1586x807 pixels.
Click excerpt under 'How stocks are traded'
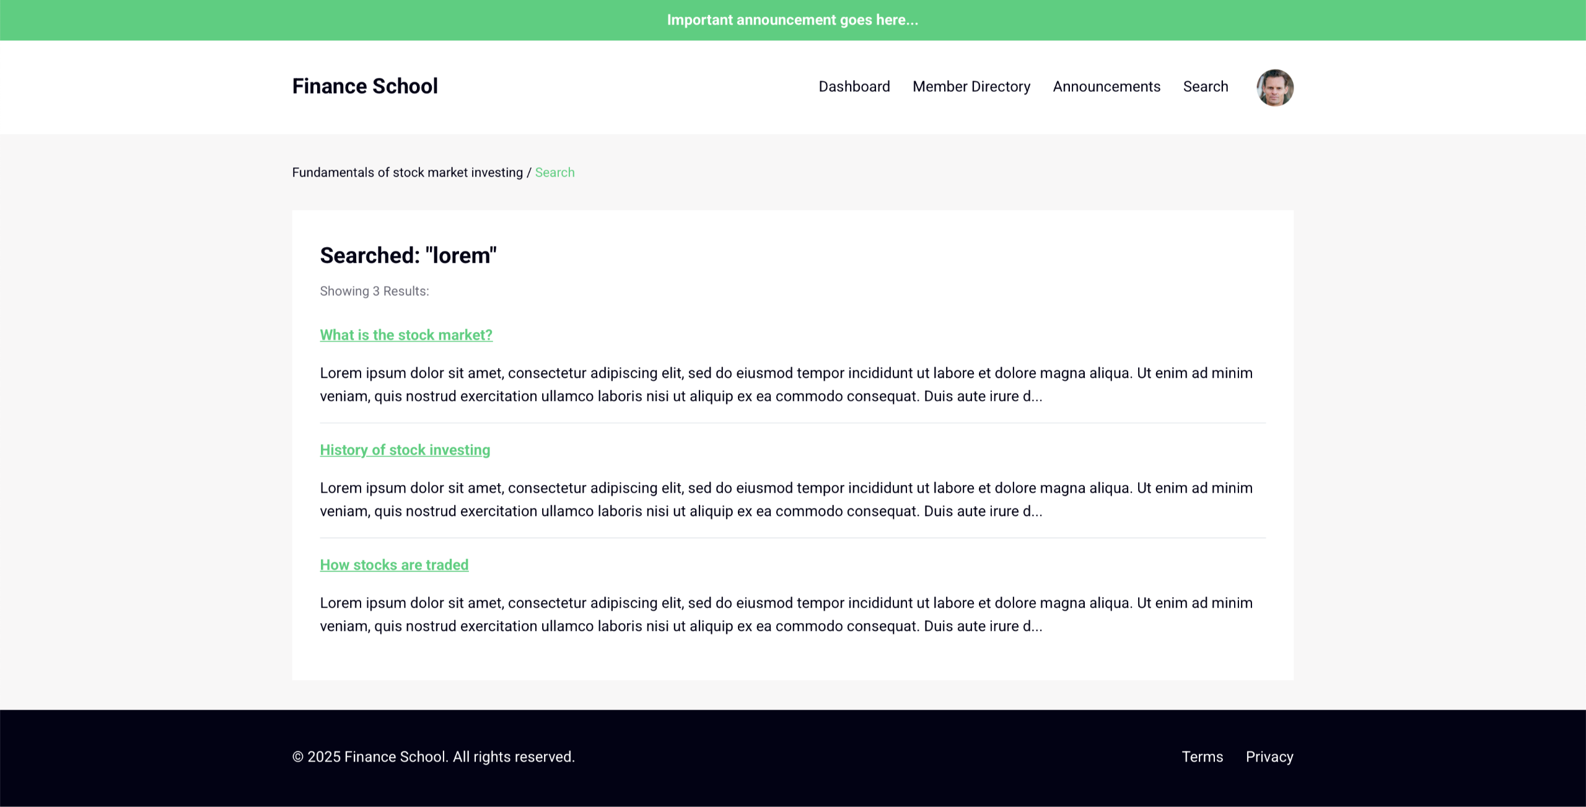point(786,614)
